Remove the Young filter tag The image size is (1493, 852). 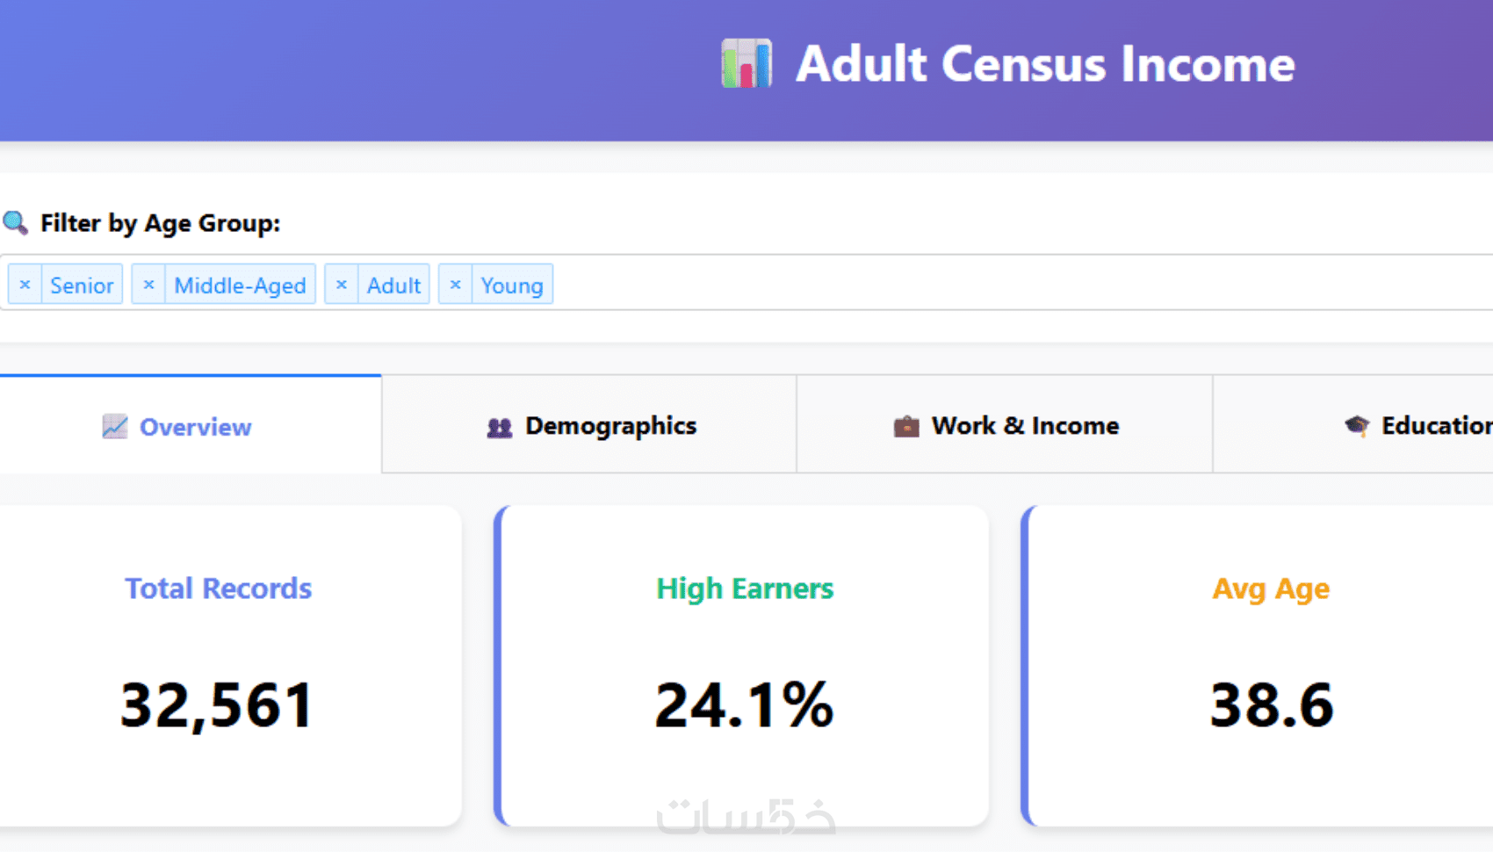coord(455,285)
